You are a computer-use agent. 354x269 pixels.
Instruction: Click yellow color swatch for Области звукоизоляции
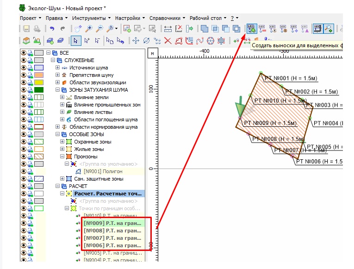coord(39,82)
